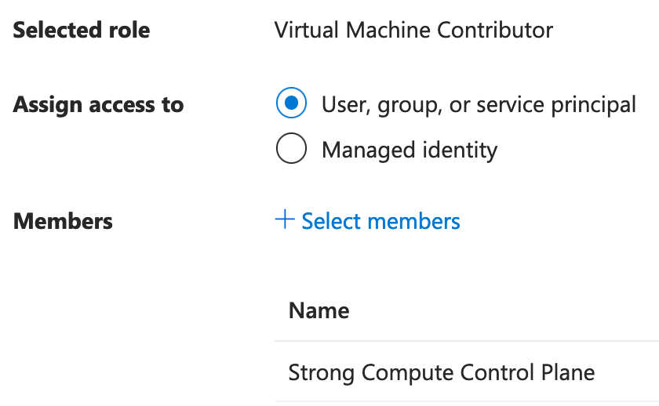Click the words Select members in blue
The height and width of the screenshot is (406, 659).
[380, 221]
